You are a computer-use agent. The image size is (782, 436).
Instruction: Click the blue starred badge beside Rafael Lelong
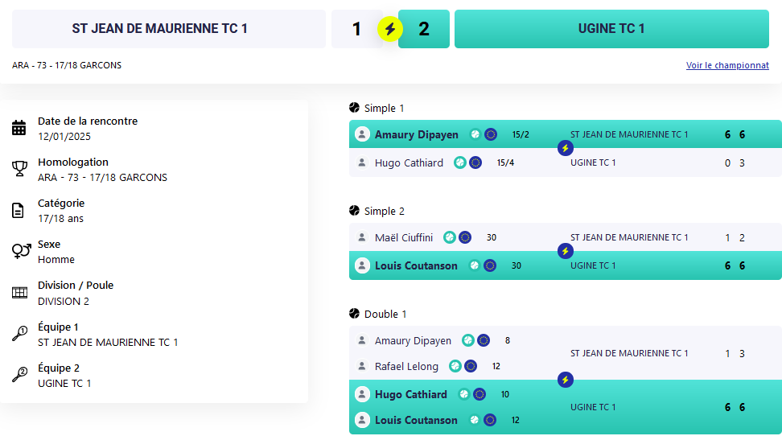[471, 366]
